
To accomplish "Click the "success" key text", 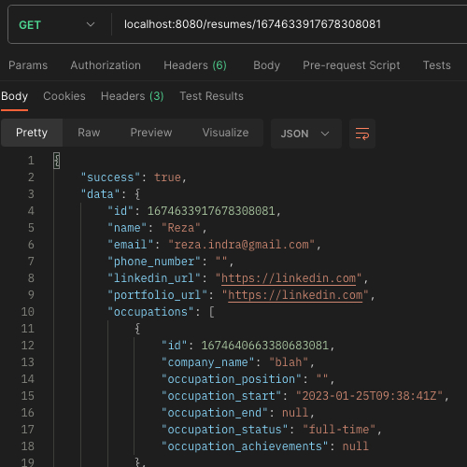I will (110, 177).
